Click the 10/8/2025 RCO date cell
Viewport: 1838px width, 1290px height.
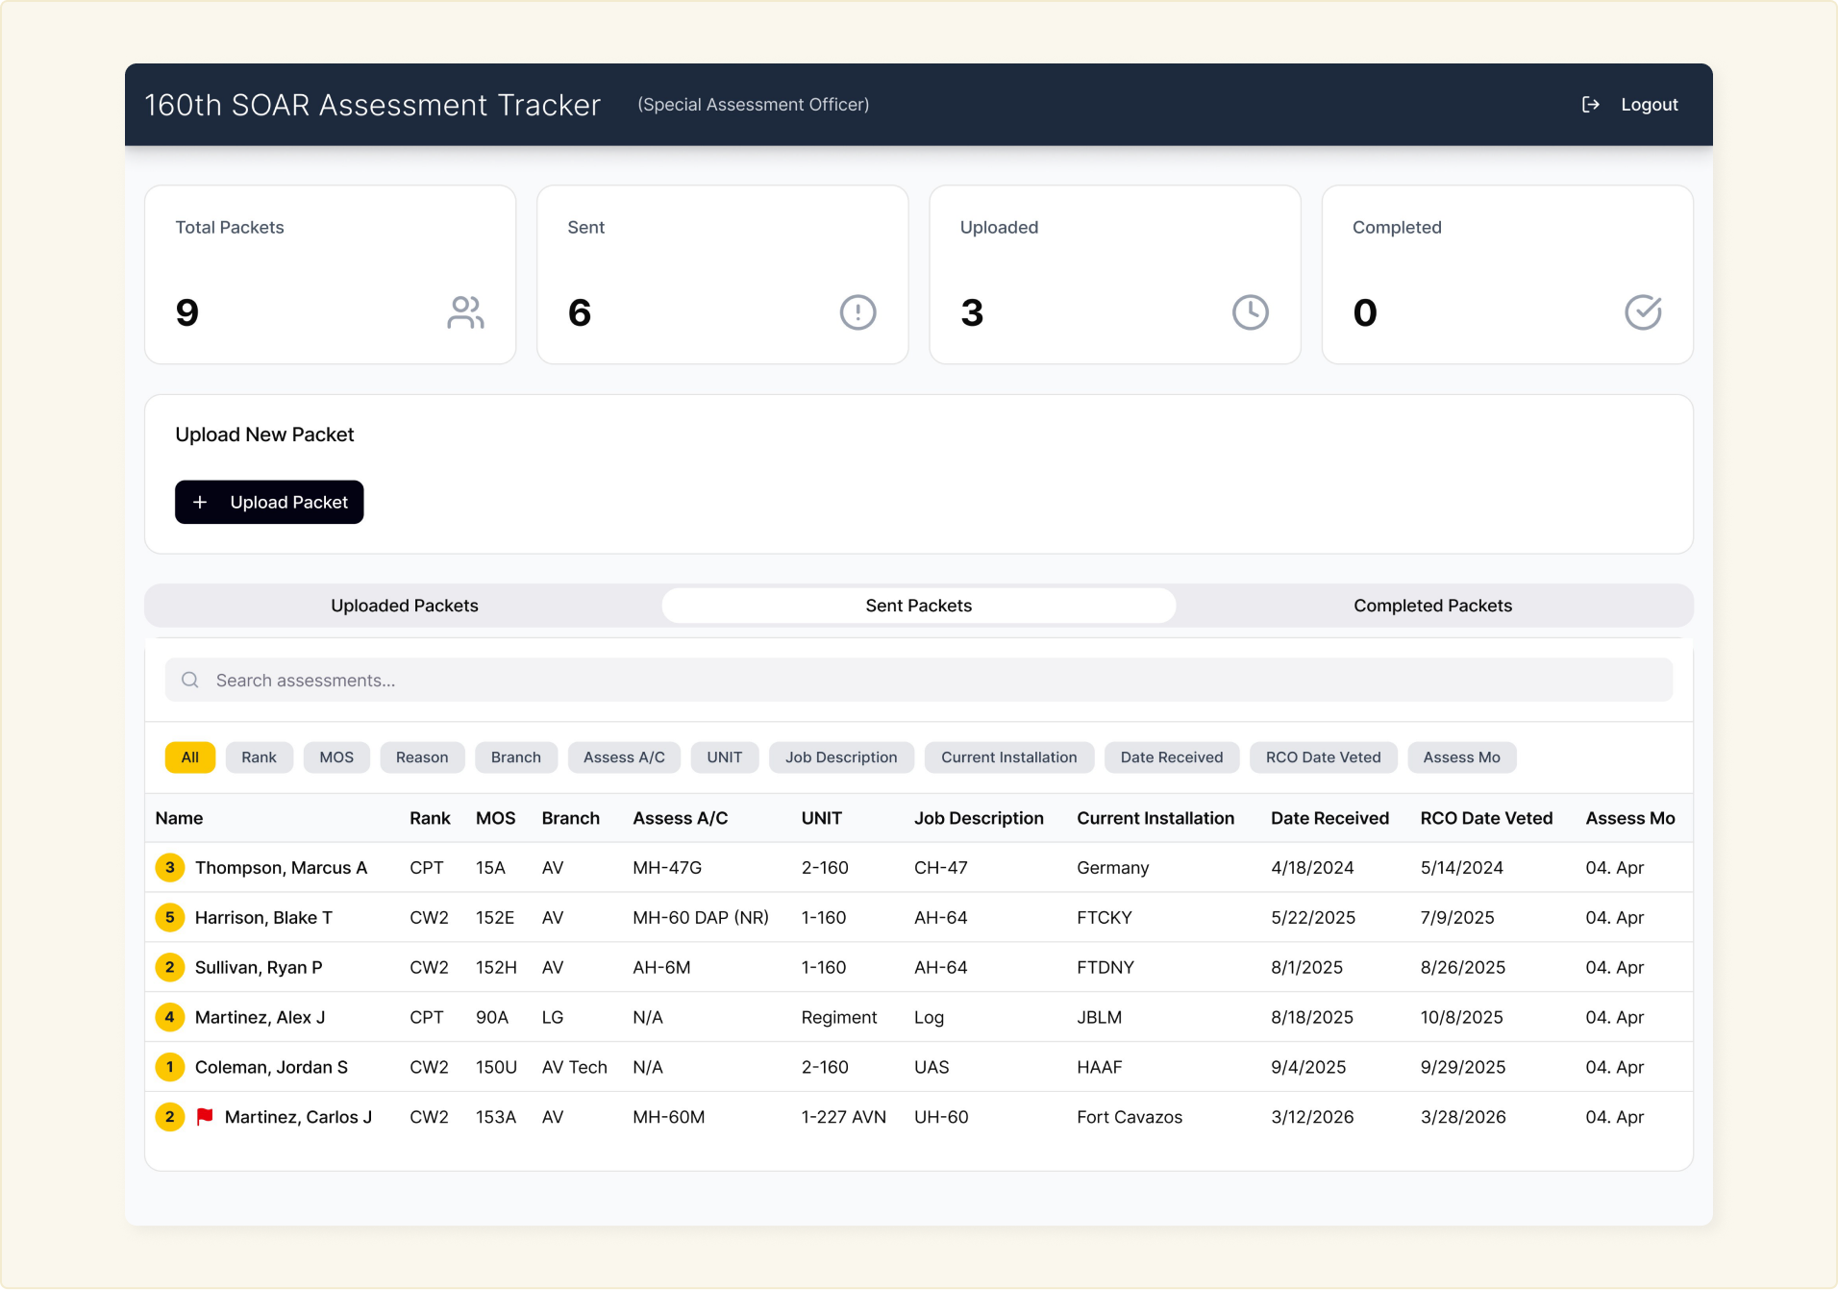(1461, 1017)
